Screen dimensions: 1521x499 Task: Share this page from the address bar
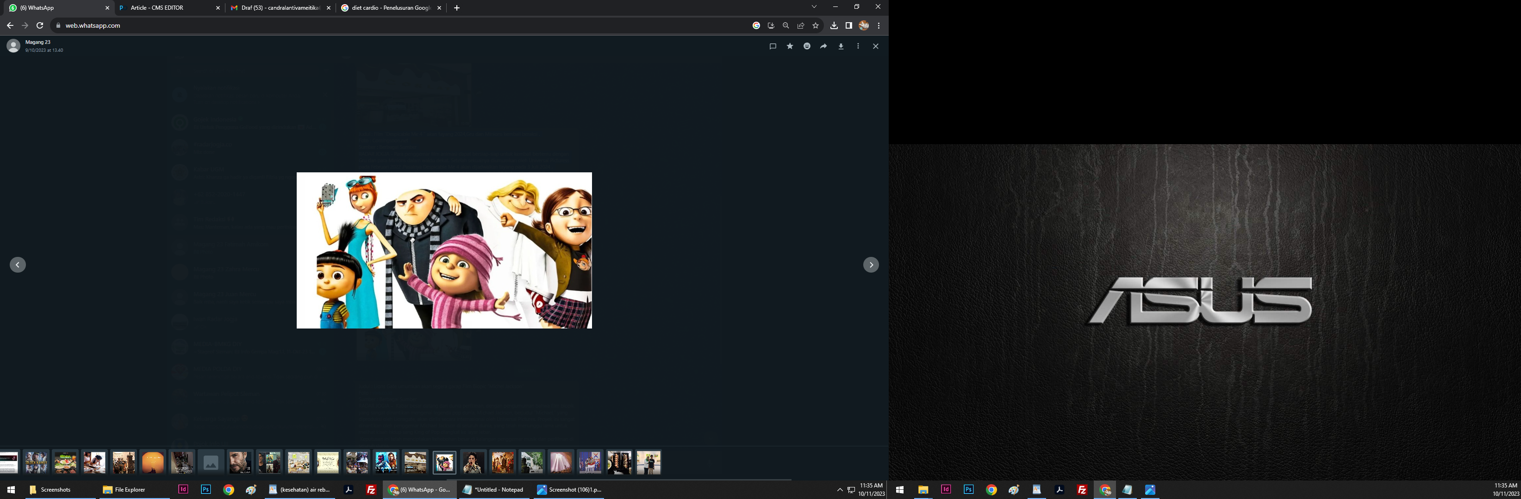click(801, 25)
